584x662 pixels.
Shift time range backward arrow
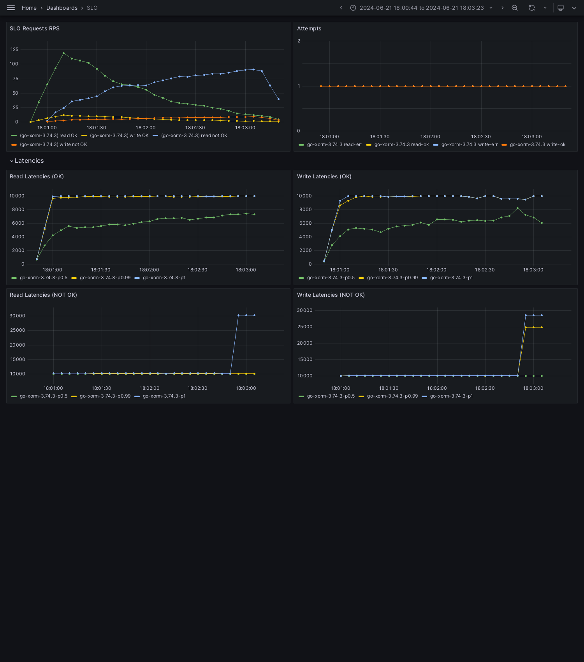click(x=341, y=8)
